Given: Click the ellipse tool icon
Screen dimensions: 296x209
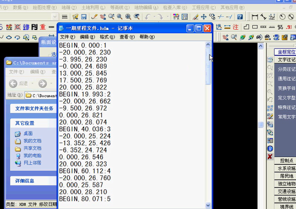Looking at the screenshot, I should 9,37.
